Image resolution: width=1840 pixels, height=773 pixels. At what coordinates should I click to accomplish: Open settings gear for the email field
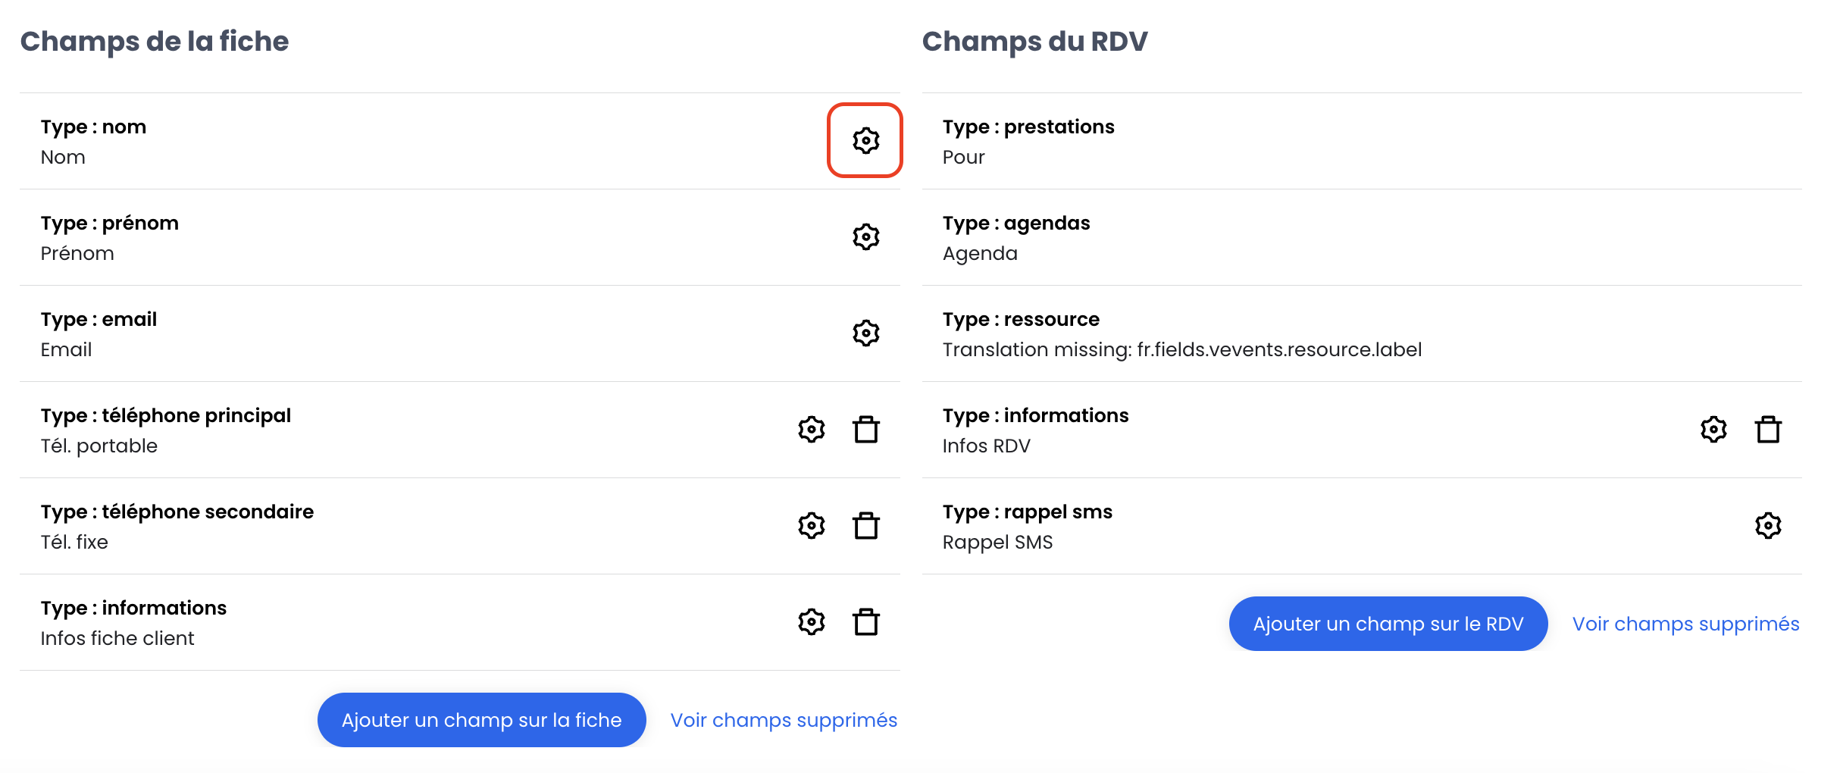pos(865,333)
